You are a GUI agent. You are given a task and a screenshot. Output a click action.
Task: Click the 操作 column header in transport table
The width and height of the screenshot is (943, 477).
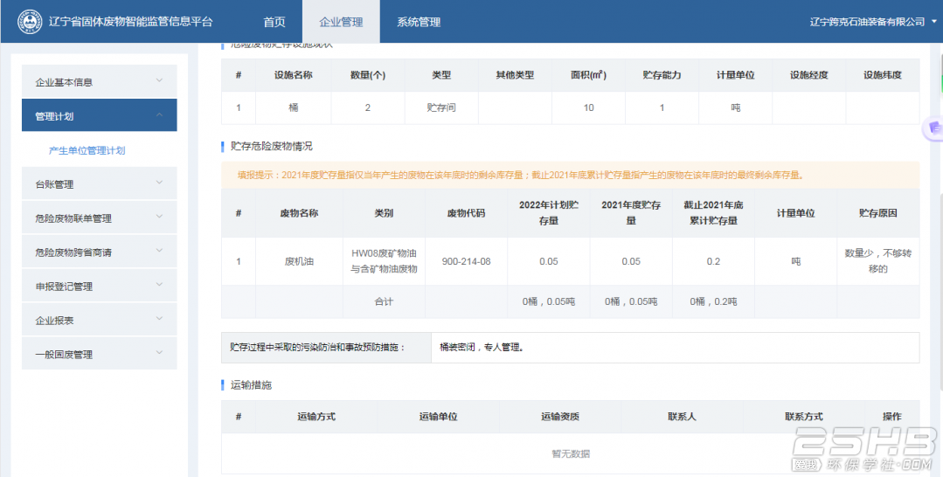click(x=892, y=416)
